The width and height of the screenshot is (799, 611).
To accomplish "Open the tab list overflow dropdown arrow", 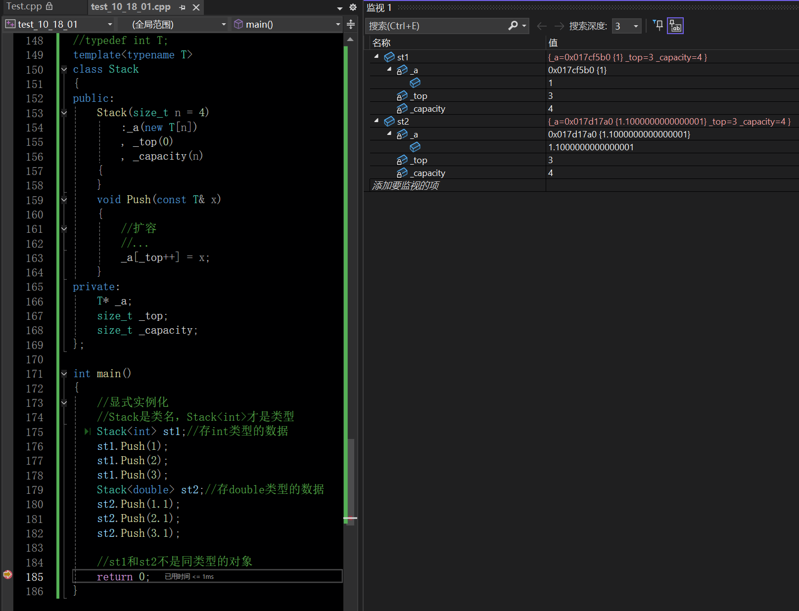I will coord(339,8).
